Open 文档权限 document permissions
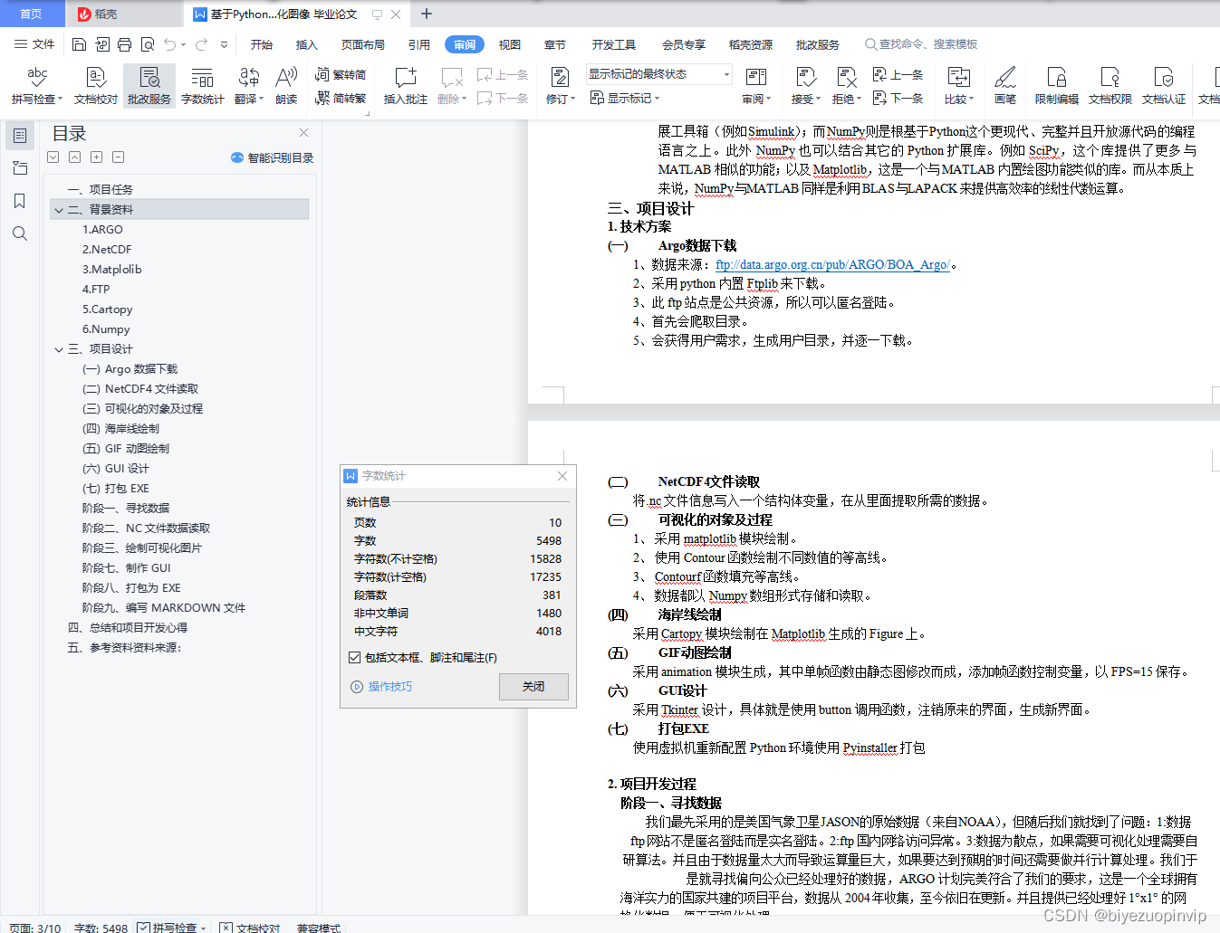The image size is (1220, 933). [x=1110, y=86]
